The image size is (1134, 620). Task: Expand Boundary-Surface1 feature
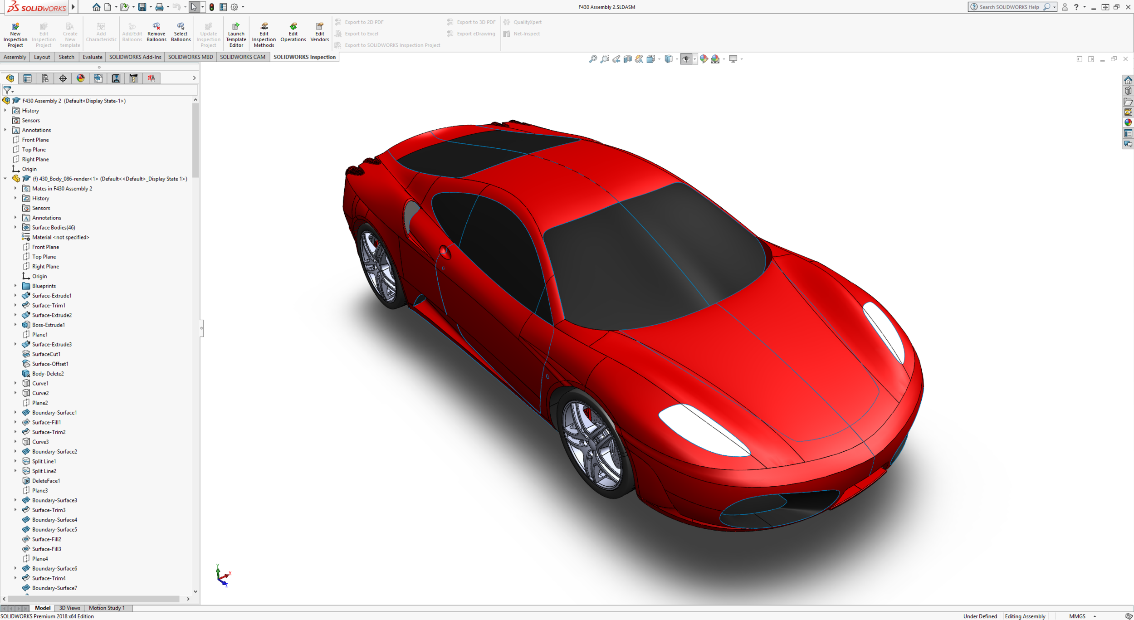click(15, 412)
